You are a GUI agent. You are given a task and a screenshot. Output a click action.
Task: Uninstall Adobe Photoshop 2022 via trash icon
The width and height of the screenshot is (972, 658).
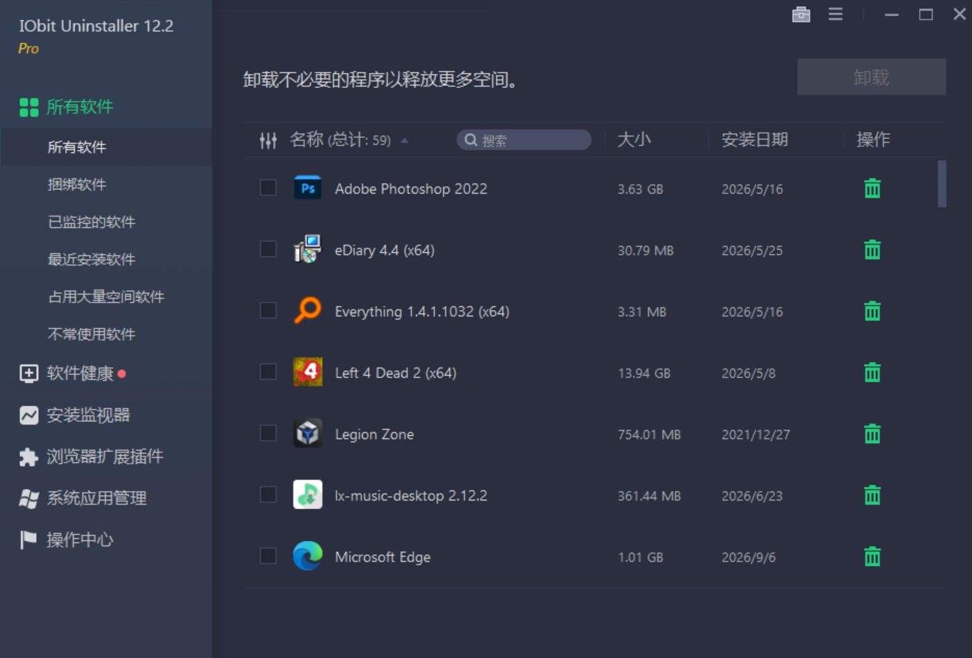tap(872, 189)
